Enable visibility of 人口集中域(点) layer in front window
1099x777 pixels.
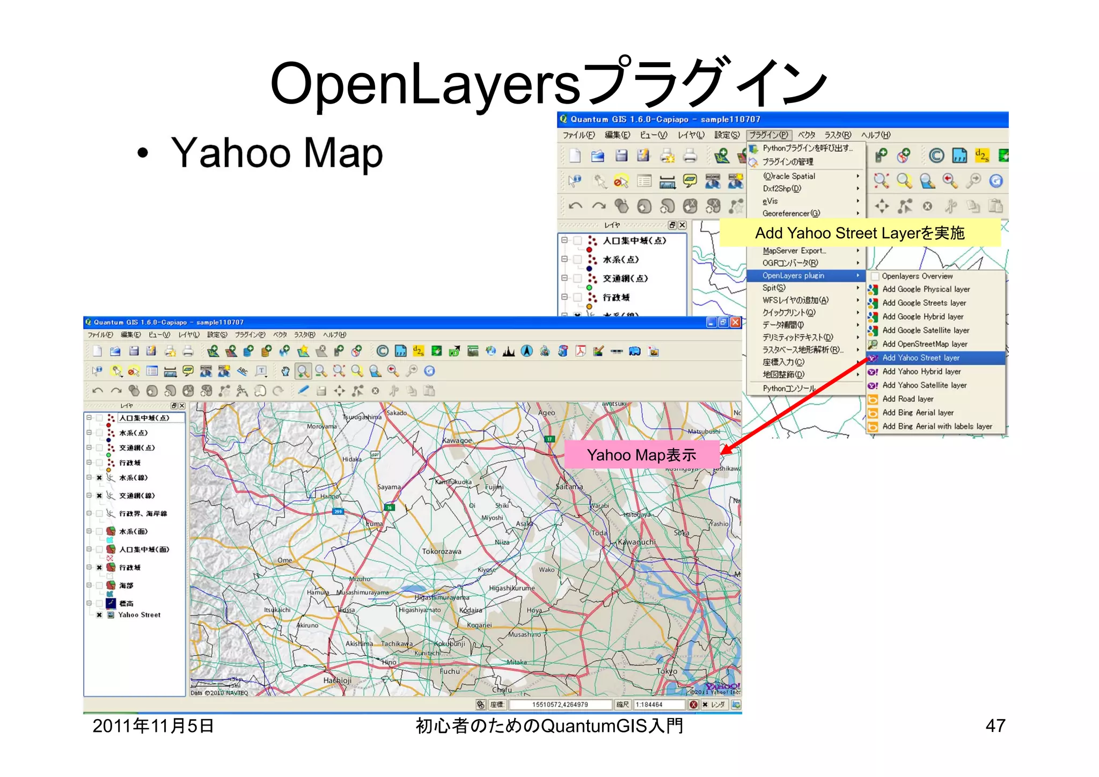(99, 418)
